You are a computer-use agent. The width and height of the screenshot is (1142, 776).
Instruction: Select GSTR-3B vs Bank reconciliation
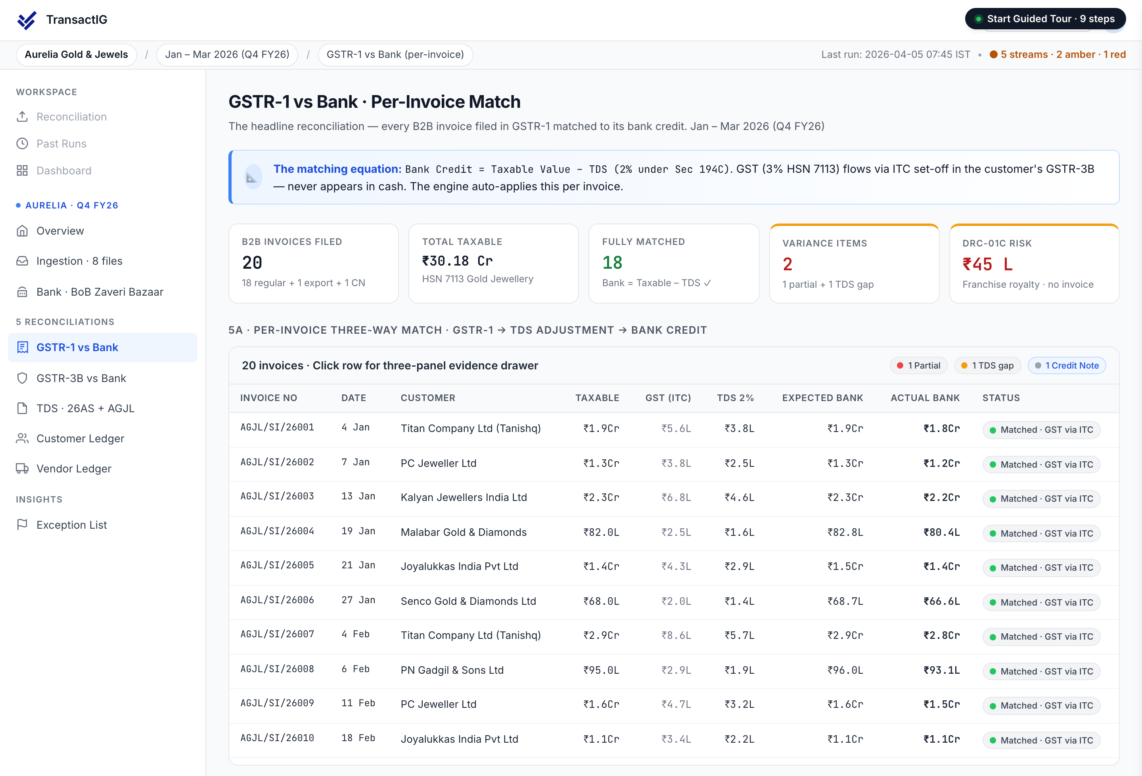tap(102, 378)
